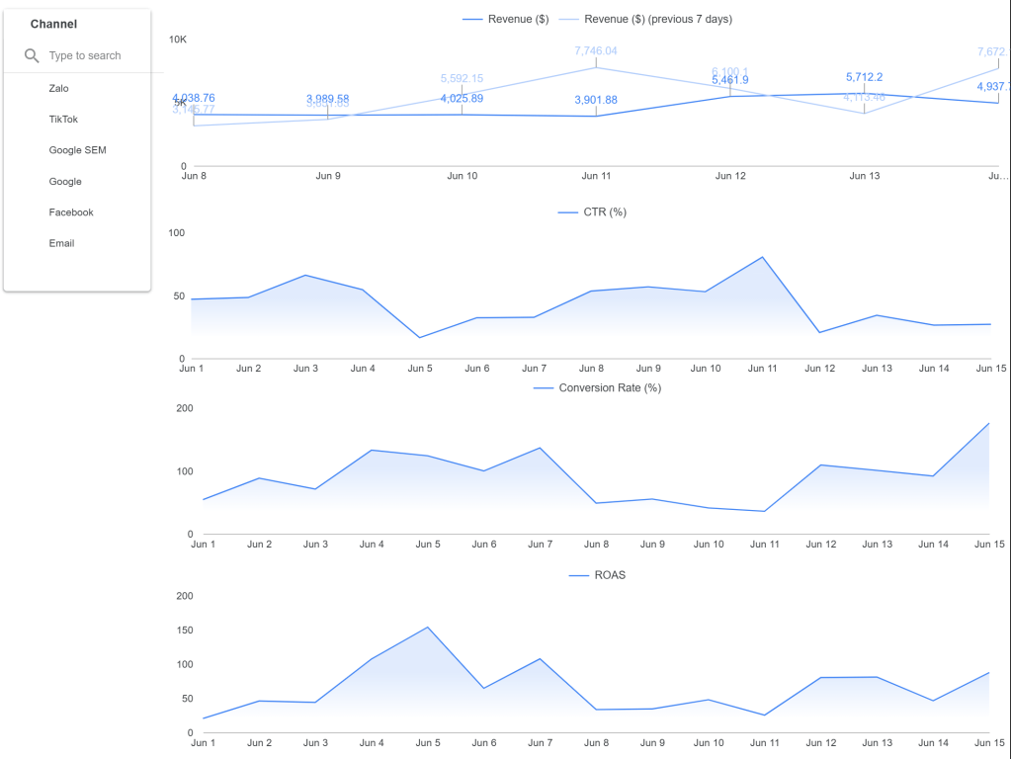Toggle the Revenue ($) legend series

(x=506, y=20)
